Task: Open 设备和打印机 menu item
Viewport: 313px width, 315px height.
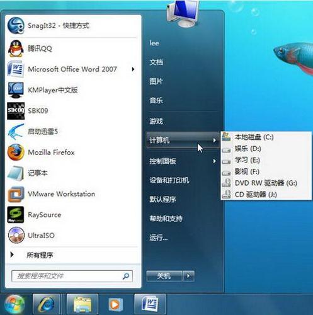Action: (169, 180)
